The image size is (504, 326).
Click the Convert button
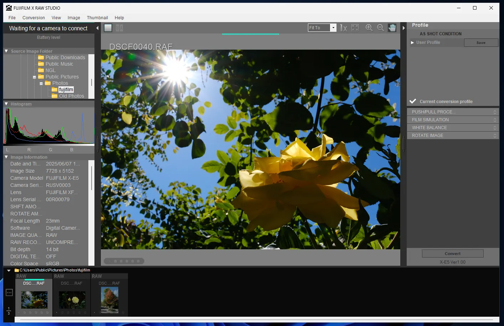(452, 253)
